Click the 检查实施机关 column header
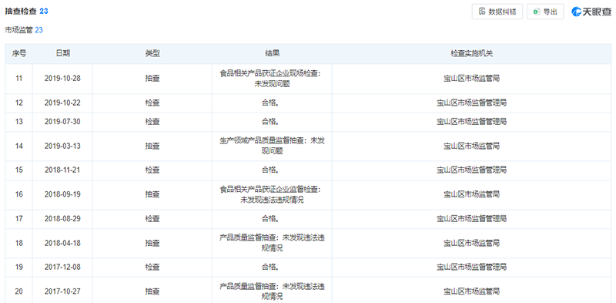616x303 pixels. pos(471,53)
